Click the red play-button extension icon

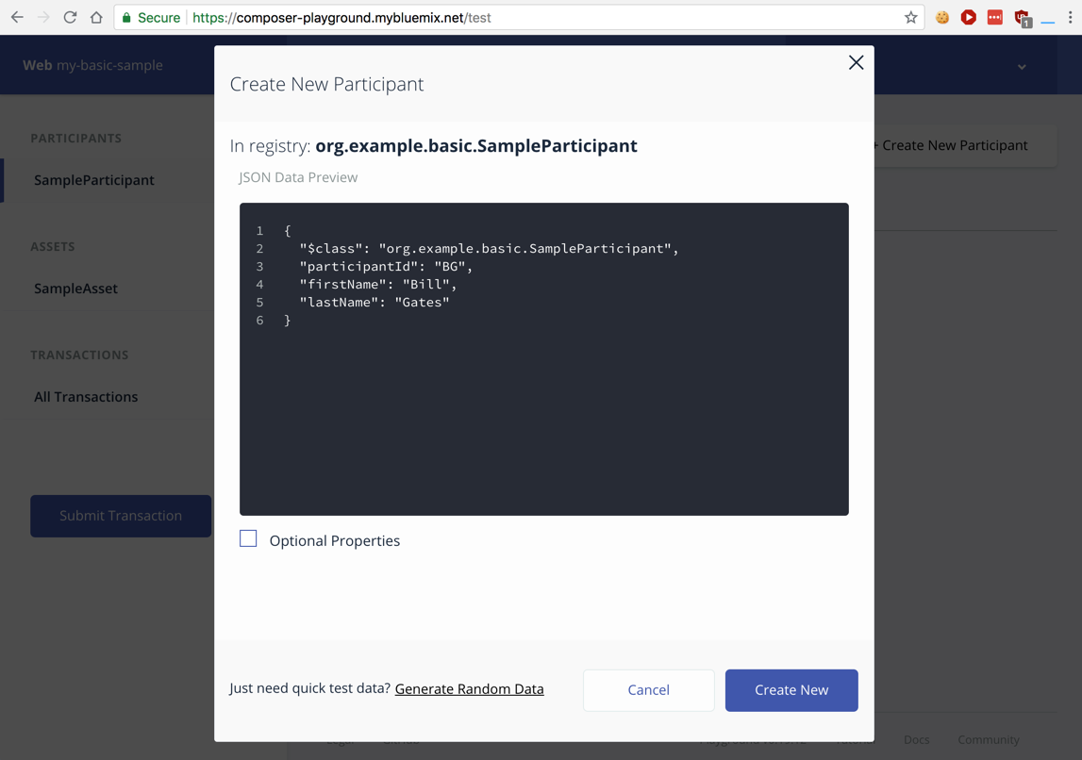click(968, 18)
